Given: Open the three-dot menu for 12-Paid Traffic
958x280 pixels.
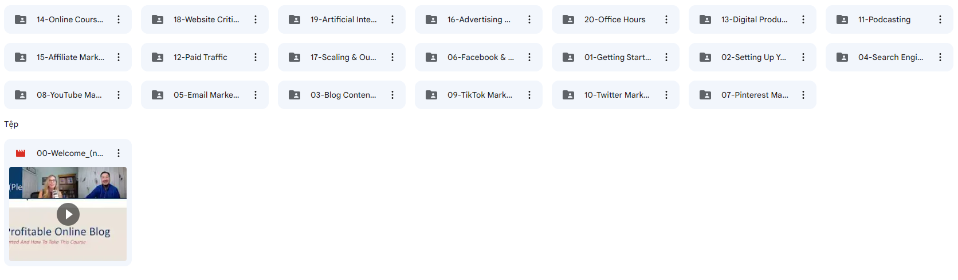Looking at the screenshot, I should (x=256, y=57).
